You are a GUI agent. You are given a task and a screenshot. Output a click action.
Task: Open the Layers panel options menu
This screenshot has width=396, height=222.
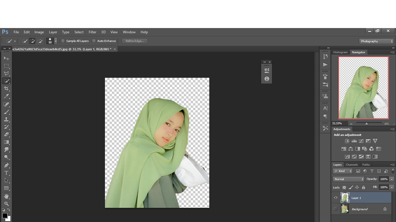(x=392, y=165)
